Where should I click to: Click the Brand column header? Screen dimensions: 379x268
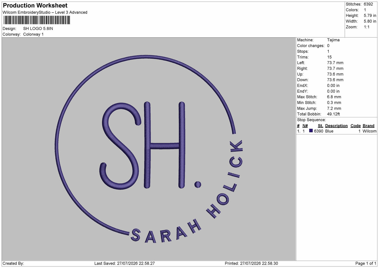pos(368,126)
